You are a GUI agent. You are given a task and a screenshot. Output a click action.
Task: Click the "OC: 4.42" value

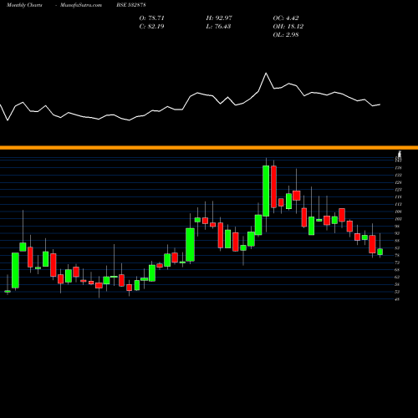coord(286,18)
